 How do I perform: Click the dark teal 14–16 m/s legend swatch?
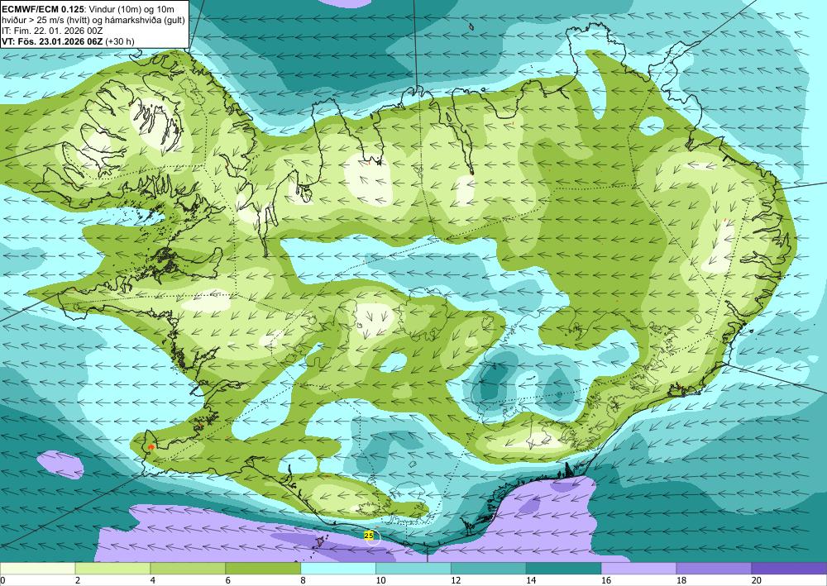[x=564, y=569]
